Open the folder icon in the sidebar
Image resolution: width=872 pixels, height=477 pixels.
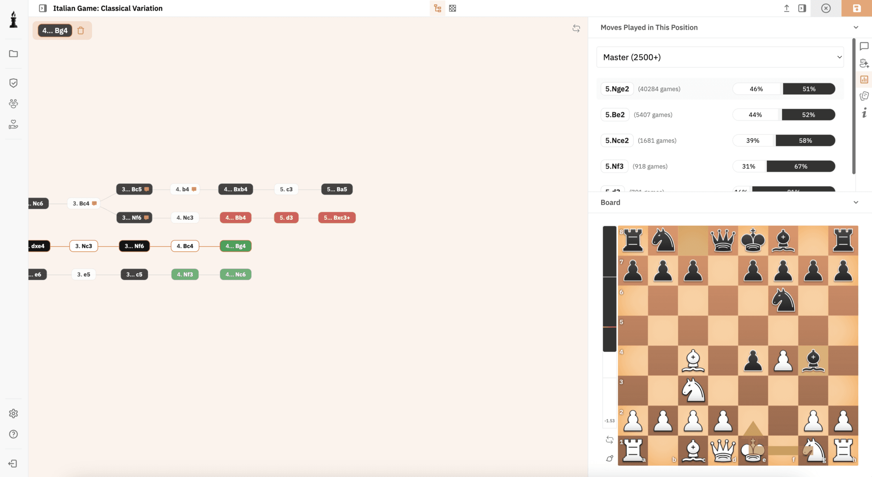click(x=14, y=54)
